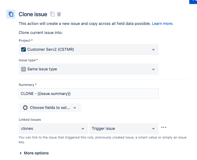Screen dimensions: 197x160
Task: Click the chevron arrow in the Project field
Action: [x=153, y=49]
